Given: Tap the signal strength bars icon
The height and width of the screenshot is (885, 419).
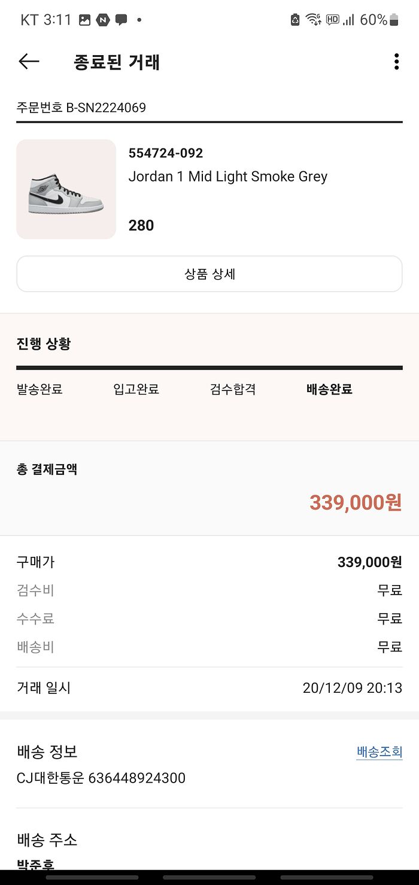Looking at the screenshot, I should pos(348,20).
